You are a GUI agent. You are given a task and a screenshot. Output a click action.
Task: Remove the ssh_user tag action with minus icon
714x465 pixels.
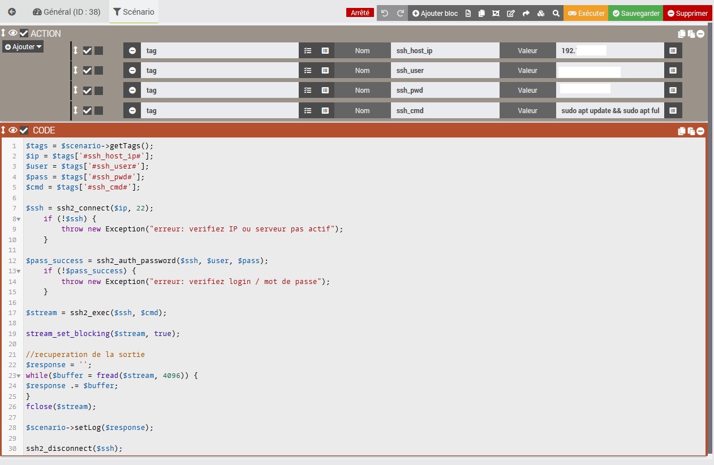click(132, 71)
